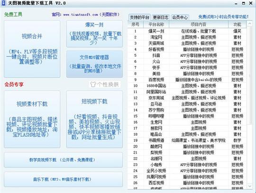Screen dimensions: 256x193
Task: Open 教学类视频下载 (公开课、免费课程)
Action: pos(63,160)
